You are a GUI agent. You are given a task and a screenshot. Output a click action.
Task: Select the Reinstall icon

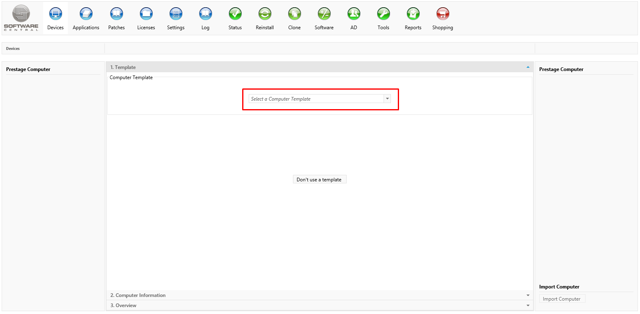pos(265,14)
